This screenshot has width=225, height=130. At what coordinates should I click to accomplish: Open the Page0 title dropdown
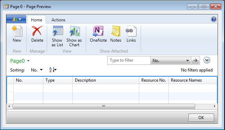pyautogui.click(x=28, y=61)
